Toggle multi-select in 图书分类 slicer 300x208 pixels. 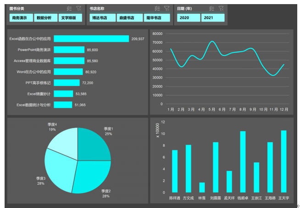pyautogui.click(x=69, y=8)
